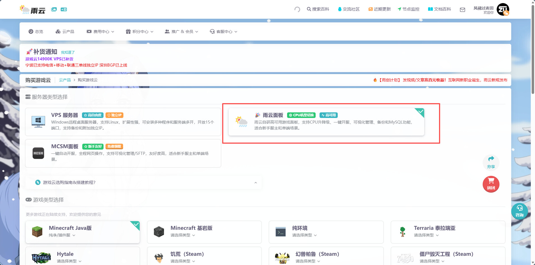The image size is (535, 265).
Task: Open the 咨询 headset support bubble
Action: 519,211
